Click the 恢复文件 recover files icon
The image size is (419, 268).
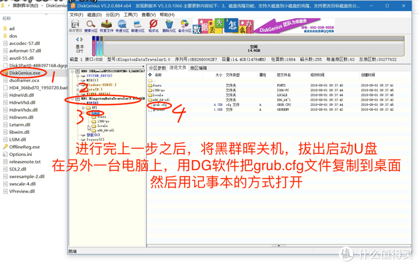[x=107, y=26]
